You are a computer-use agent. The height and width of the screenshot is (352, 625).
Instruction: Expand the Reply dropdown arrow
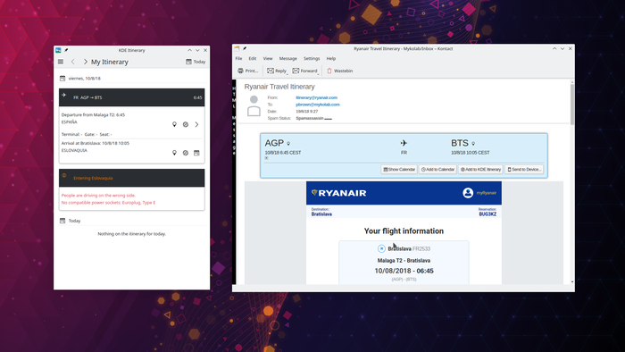[x=287, y=73]
